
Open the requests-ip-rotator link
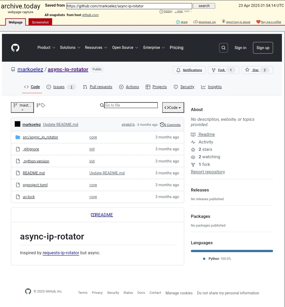(61, 253)
